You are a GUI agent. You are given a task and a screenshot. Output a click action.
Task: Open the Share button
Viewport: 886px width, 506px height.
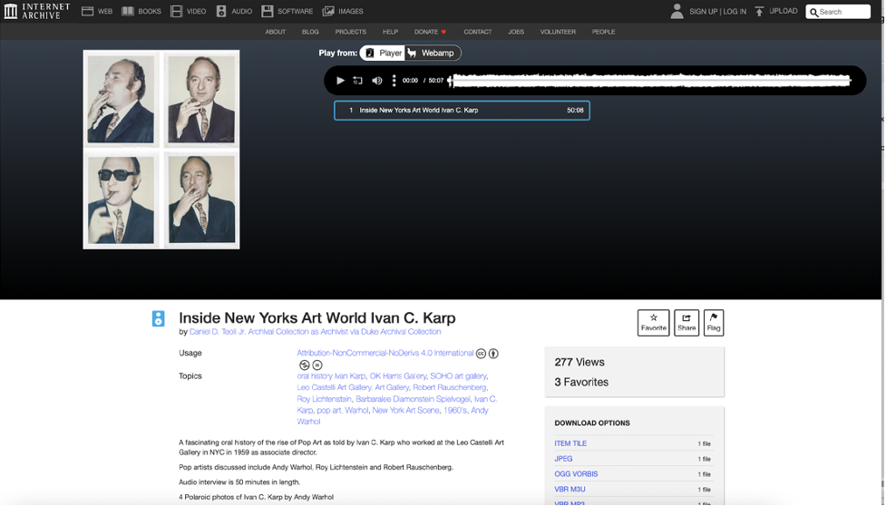tap(686, 323)
